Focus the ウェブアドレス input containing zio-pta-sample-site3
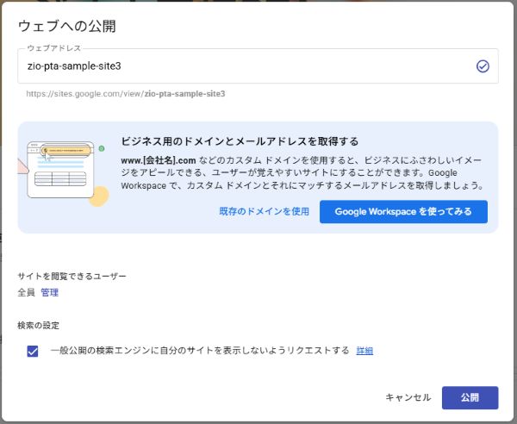The height and width of the screenshot is (424, 517). pyautogui.click(x=258, y=66)
